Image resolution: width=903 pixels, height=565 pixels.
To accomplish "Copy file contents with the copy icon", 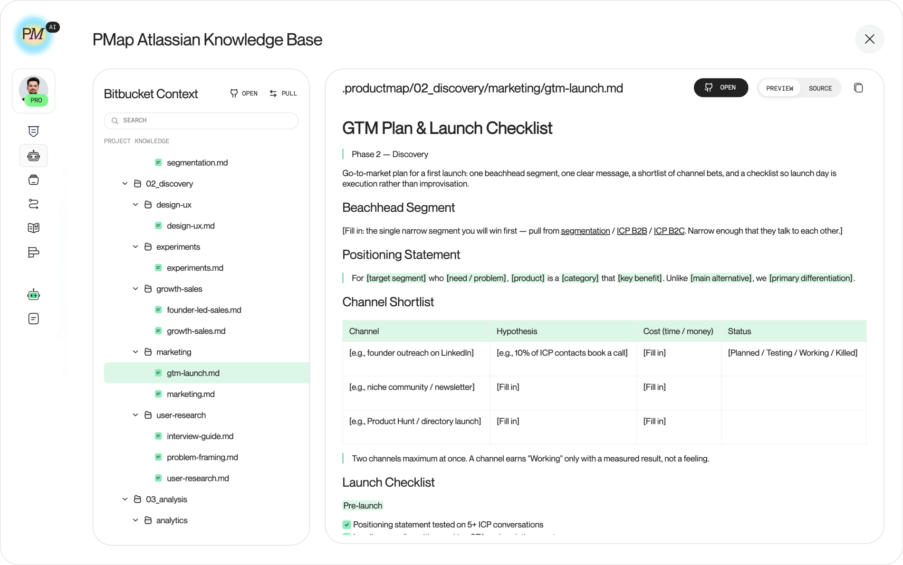I will point(858,88).
